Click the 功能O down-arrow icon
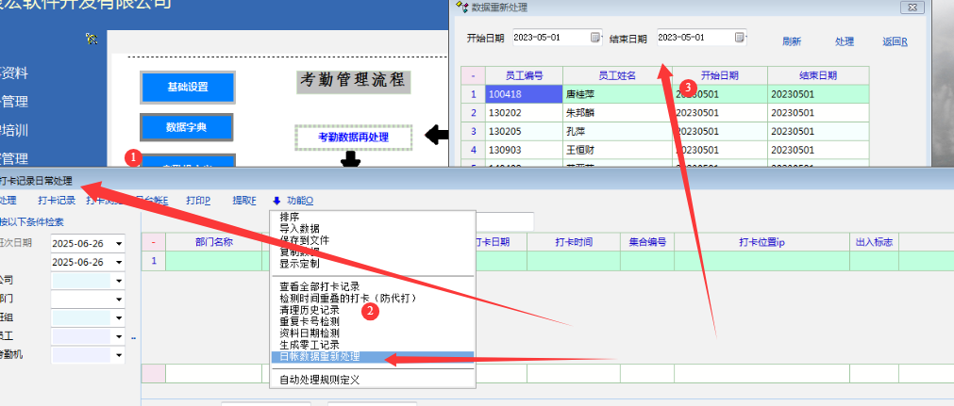 276,200
